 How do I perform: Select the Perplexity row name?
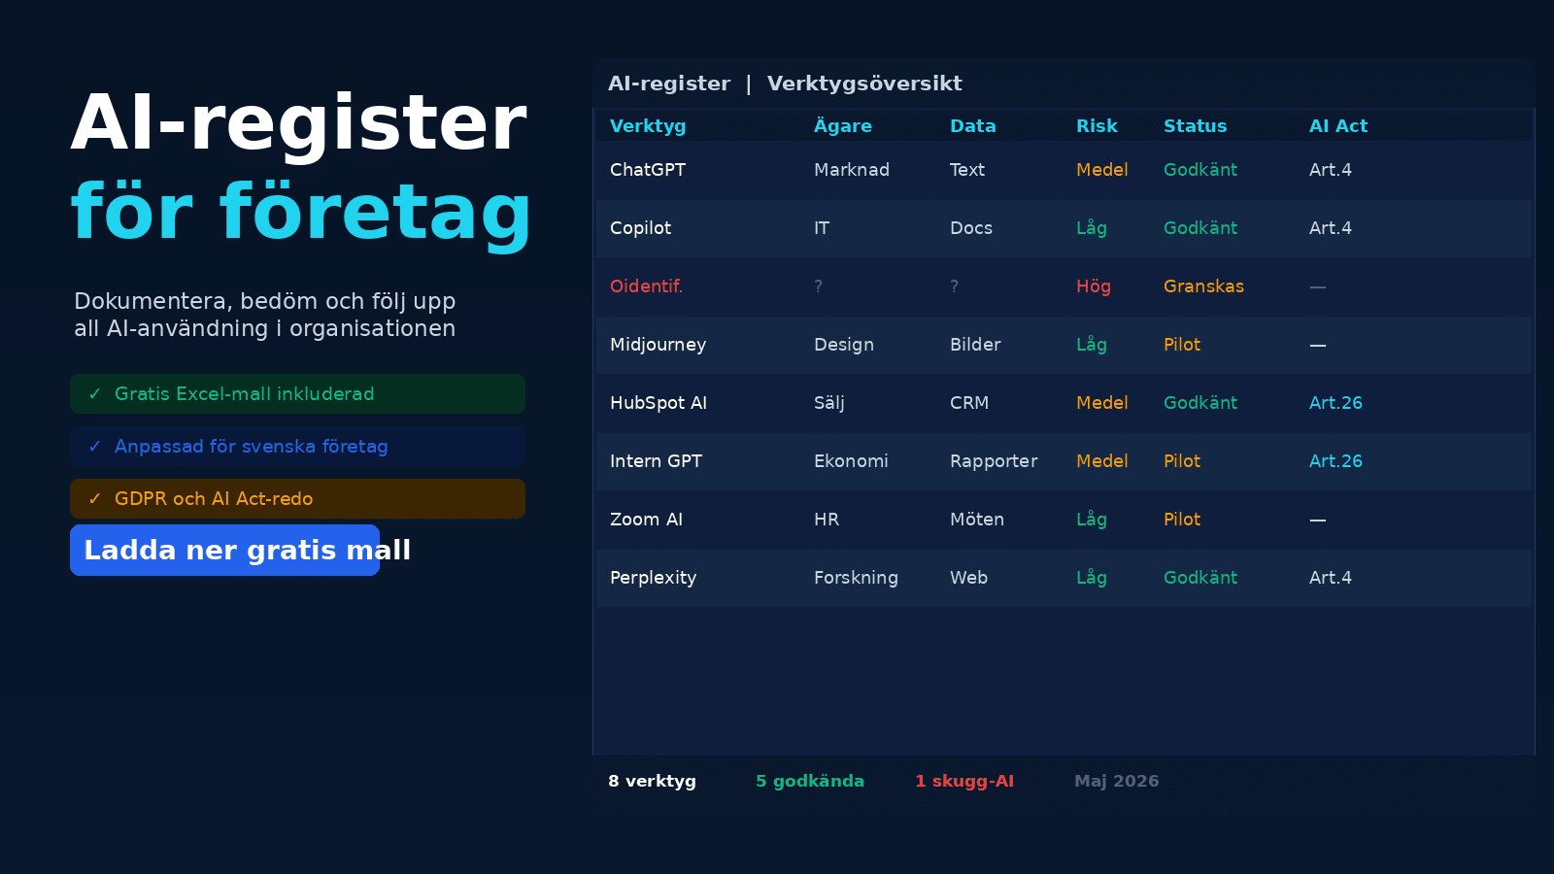653,578
